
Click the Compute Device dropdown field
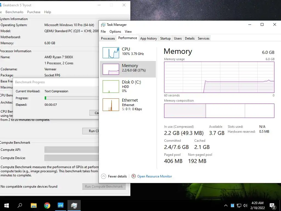point(72,158)
